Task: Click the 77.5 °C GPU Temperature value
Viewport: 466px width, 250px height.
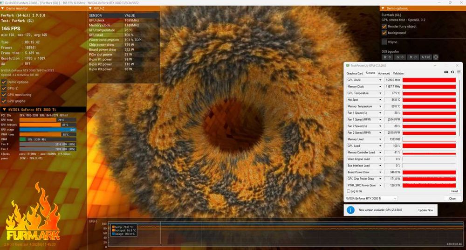Action: (392, 93)
